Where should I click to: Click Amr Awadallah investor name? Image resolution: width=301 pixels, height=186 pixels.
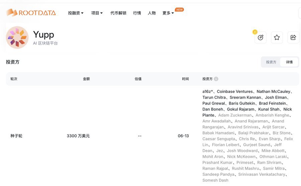216,121
